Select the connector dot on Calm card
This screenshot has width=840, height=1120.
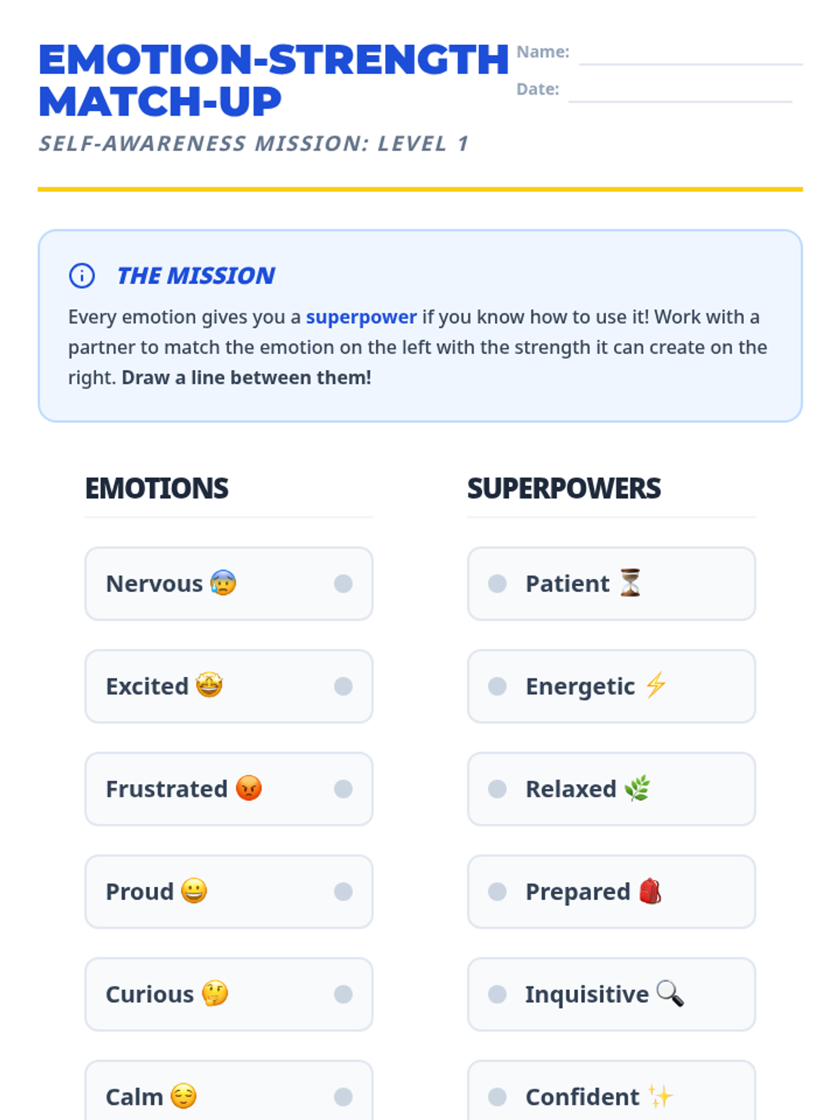click(343, 1097)
